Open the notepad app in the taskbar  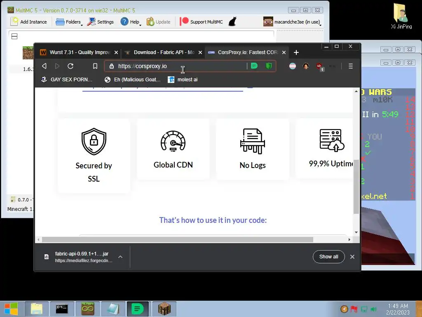point(113,309)
